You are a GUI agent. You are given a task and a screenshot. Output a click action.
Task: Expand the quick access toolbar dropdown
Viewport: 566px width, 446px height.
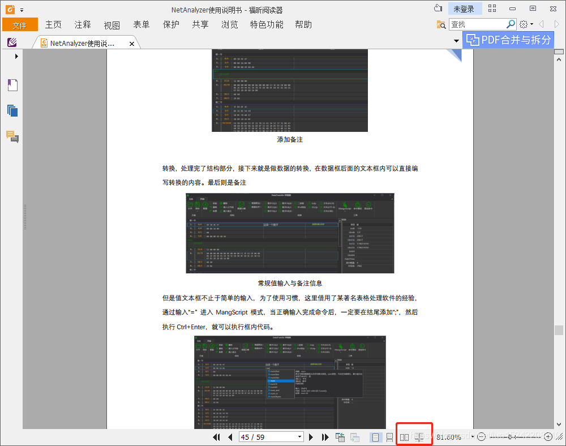22,10
